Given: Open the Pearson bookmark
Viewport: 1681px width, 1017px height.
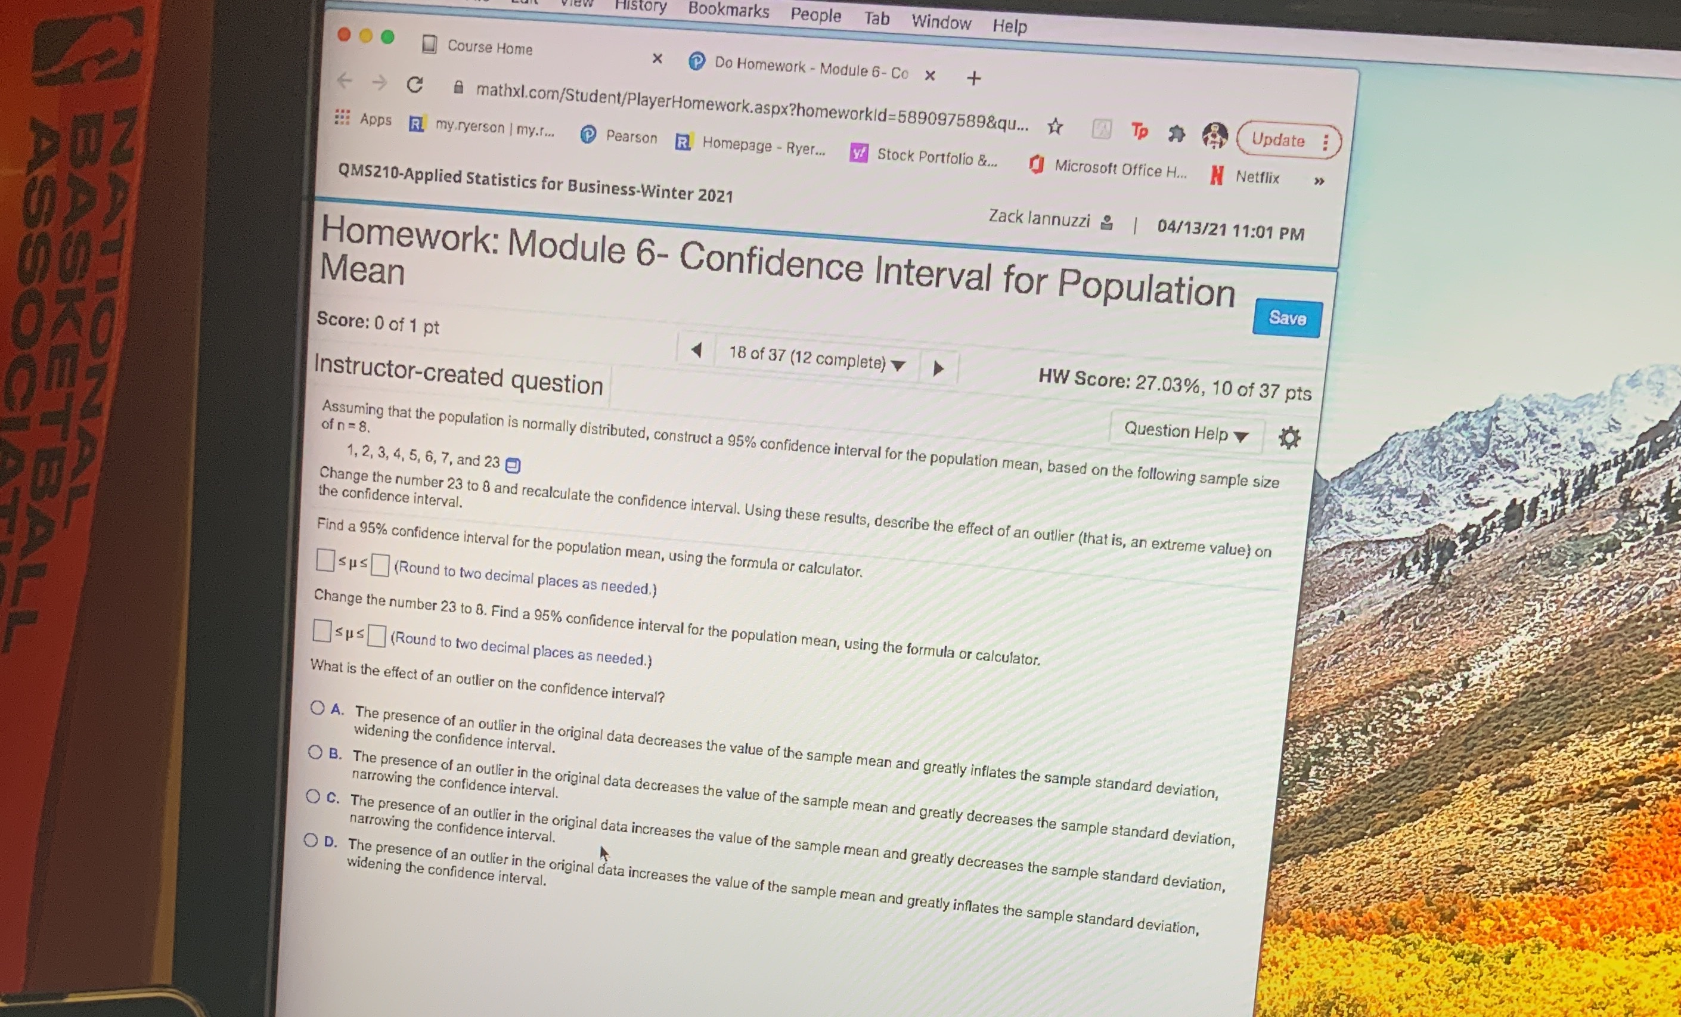Looking at the screenshot, I should pos(618,136).
